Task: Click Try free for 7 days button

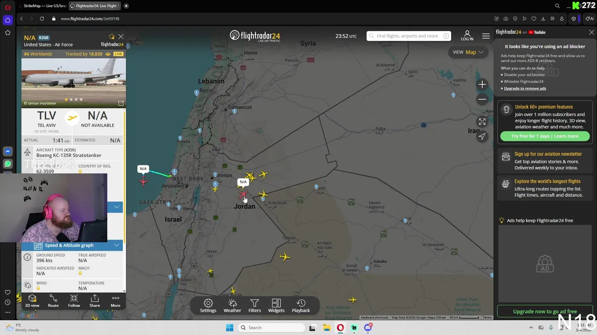Action: [x=545, y=136]
